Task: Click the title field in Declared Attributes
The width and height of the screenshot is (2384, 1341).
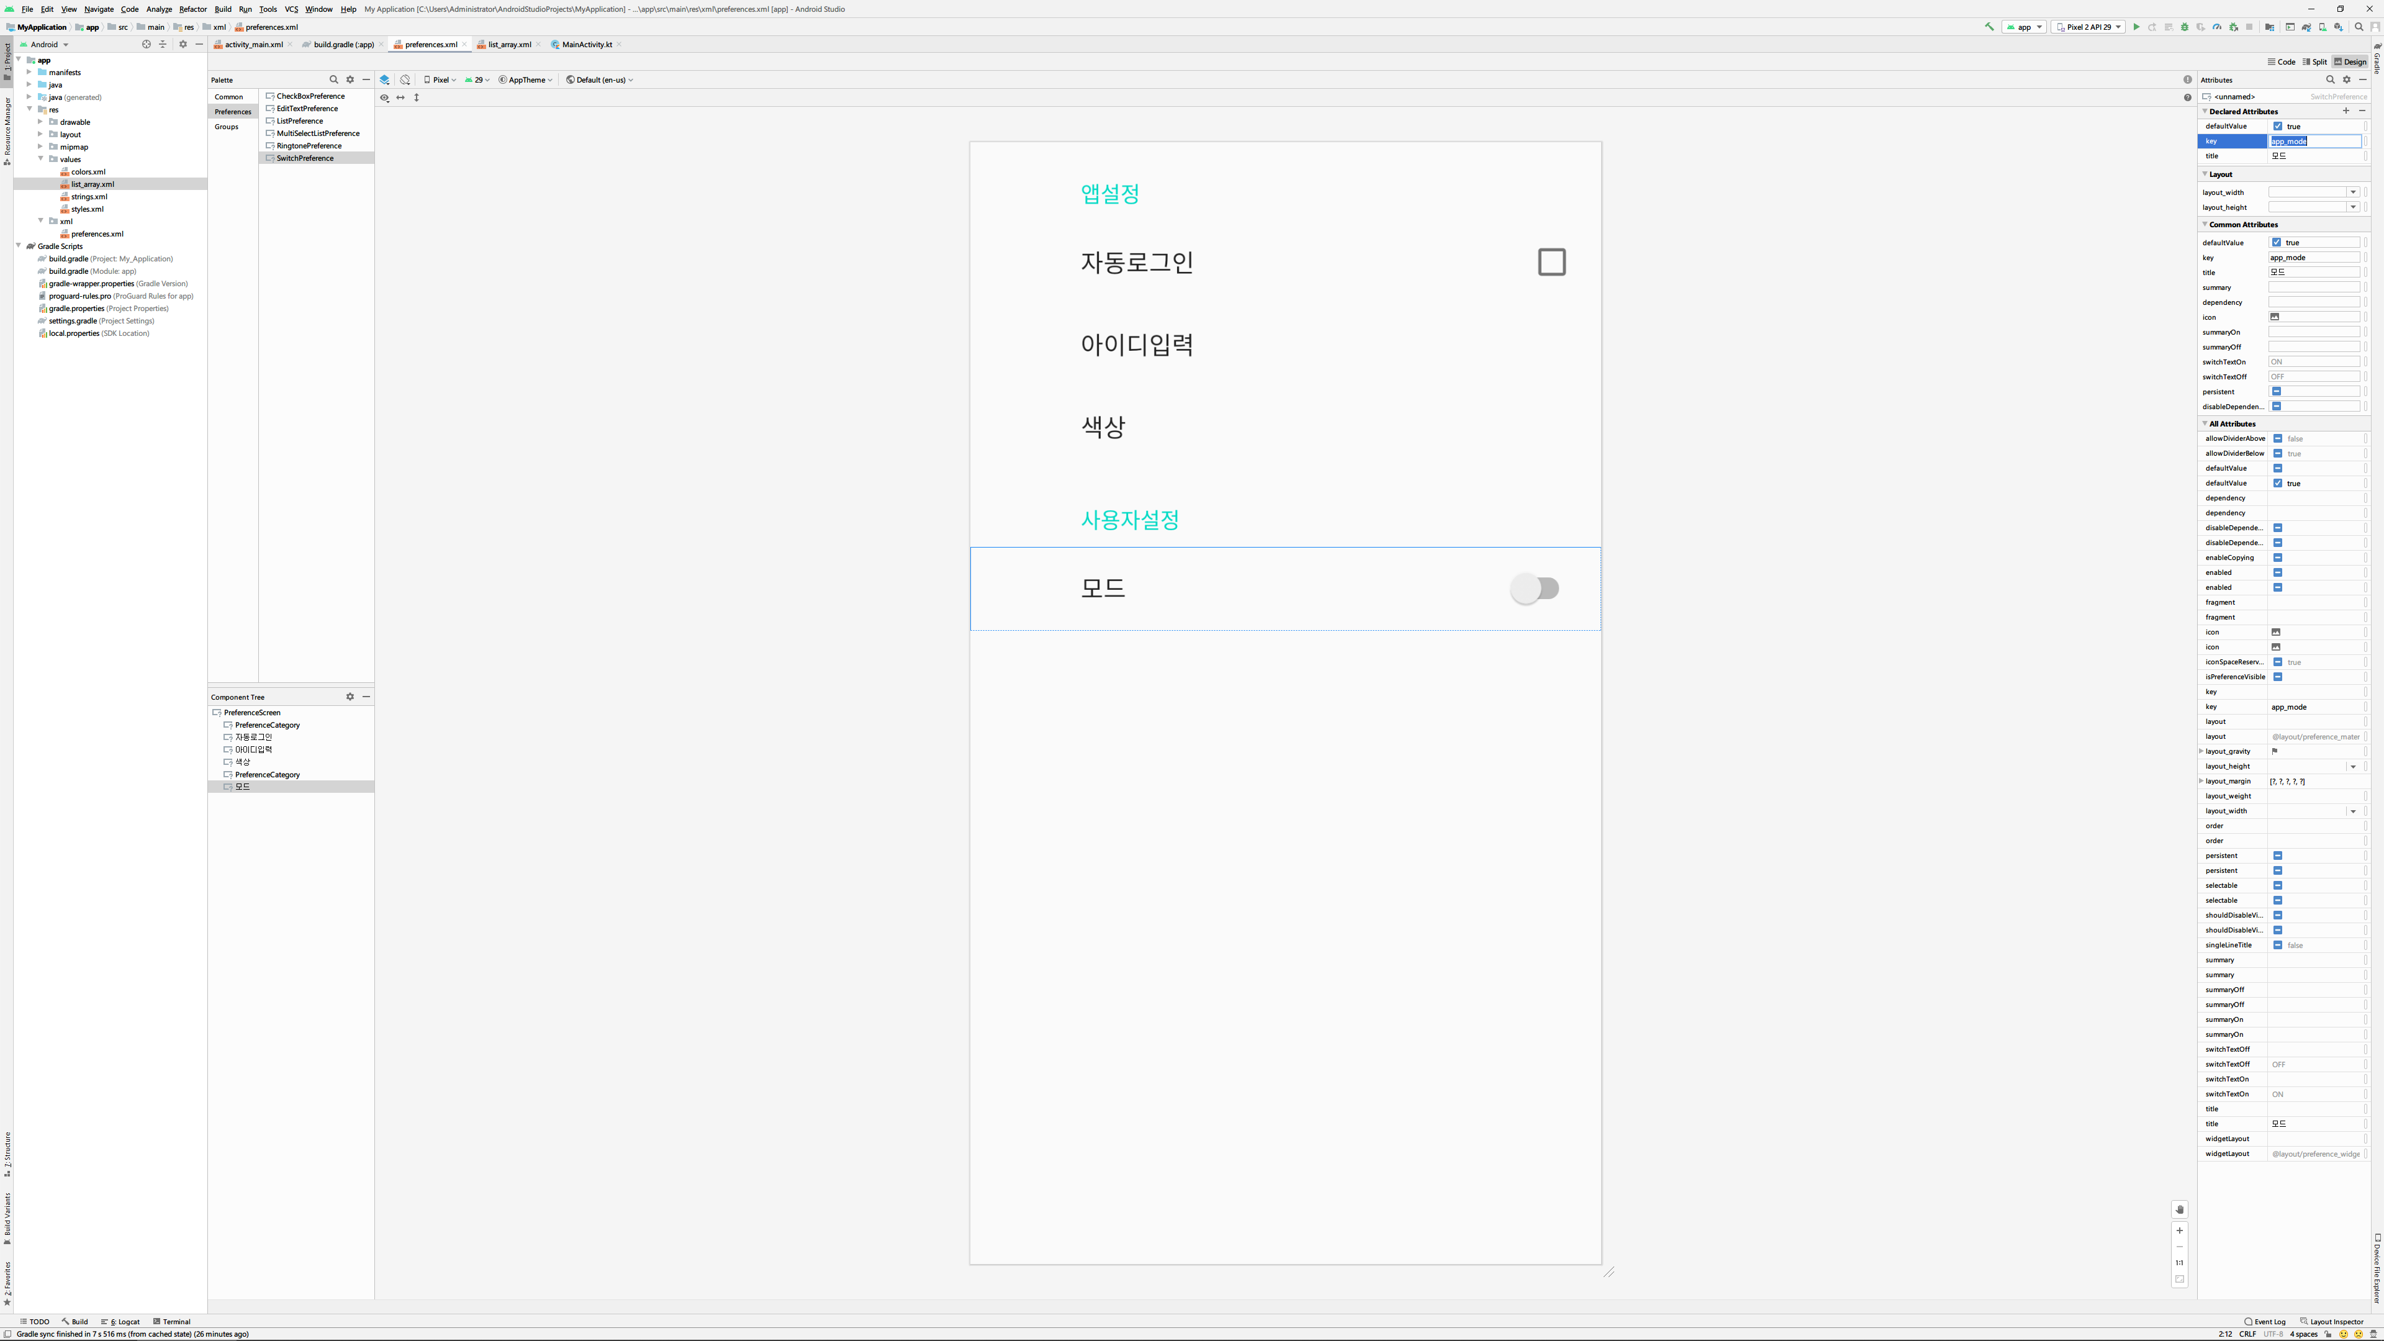Action: [2314, 156]
